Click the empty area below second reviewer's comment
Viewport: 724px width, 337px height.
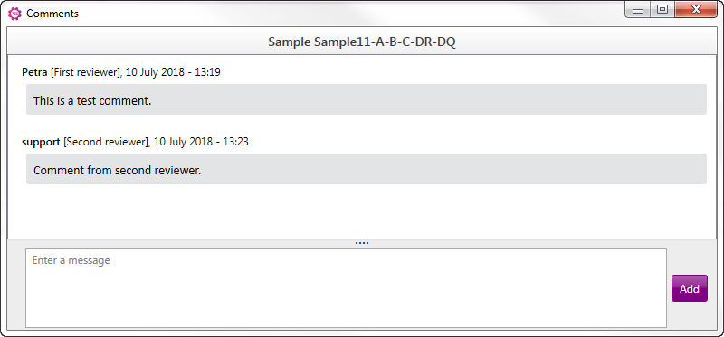pyautogui.click(x=362, y=211)
